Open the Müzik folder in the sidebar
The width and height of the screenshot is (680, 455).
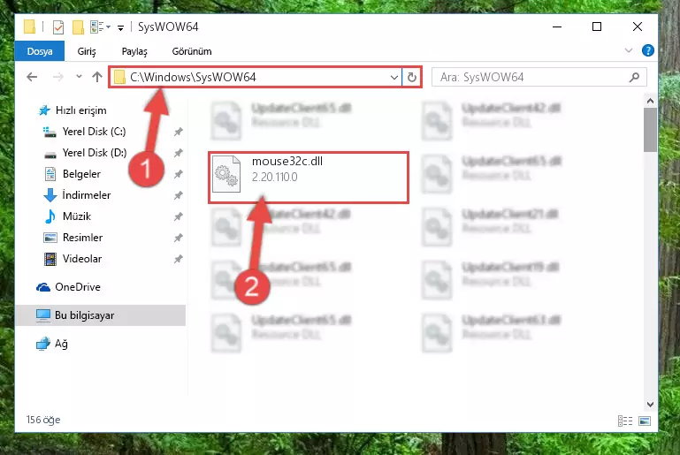pyautogui.click(x=77, y=216)
